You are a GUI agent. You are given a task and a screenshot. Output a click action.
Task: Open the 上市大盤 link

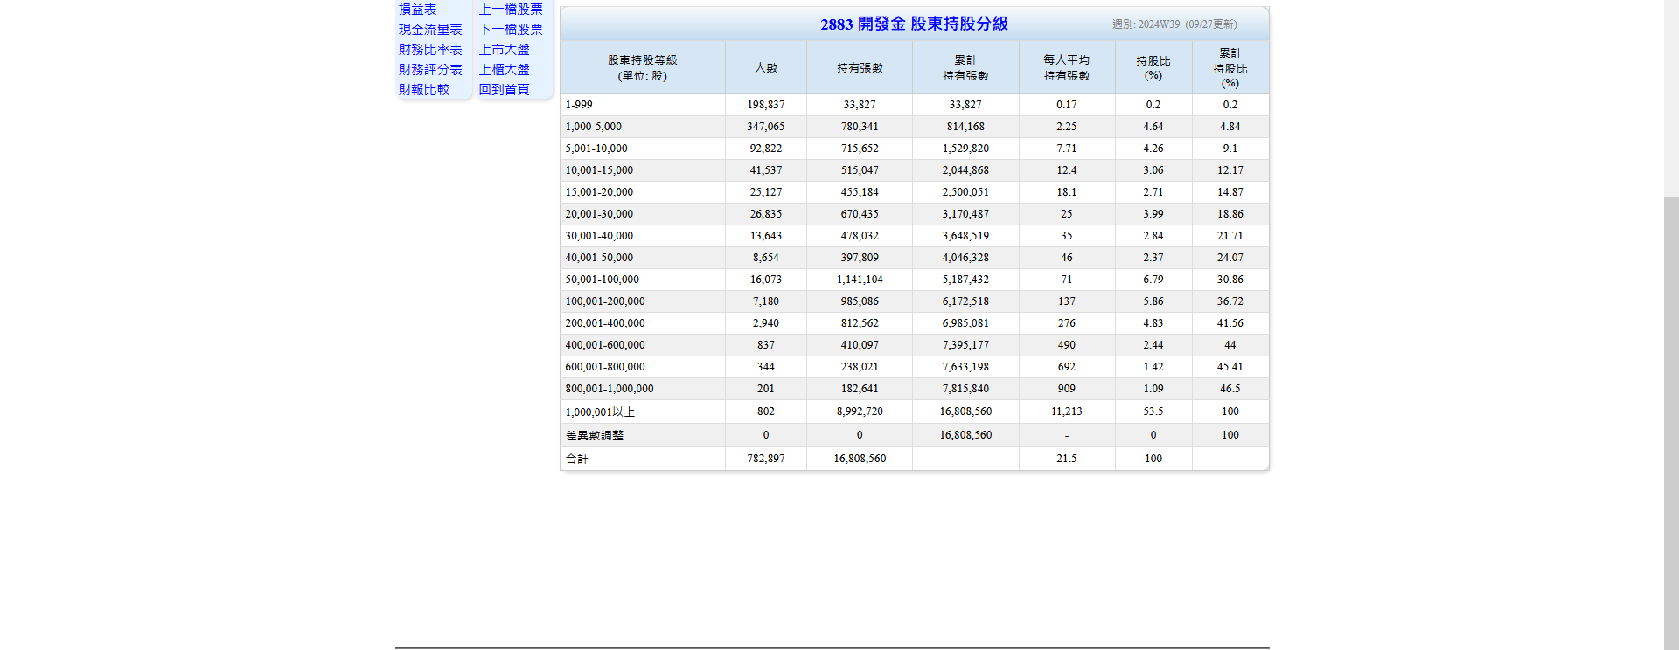pyautogui.click(x=505, y=50)
